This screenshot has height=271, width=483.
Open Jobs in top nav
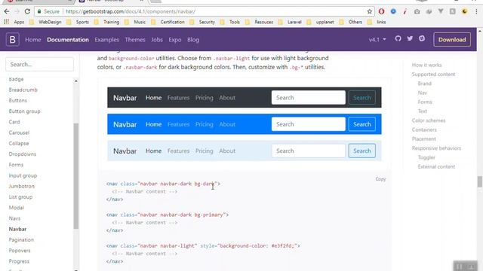point(157,40)
